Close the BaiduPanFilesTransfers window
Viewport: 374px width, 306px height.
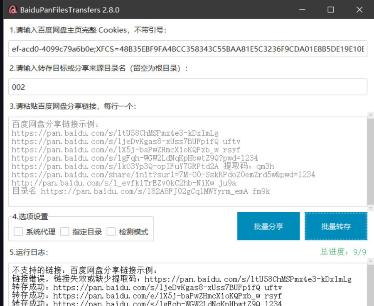click(x=359, y=10)
